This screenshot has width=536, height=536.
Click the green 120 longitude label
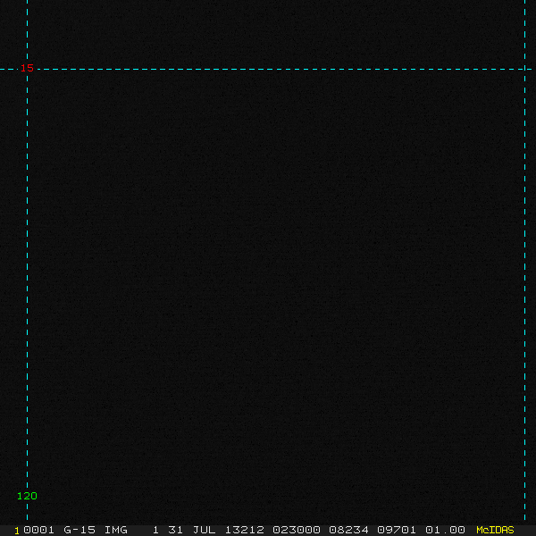(x=27, y=496)
